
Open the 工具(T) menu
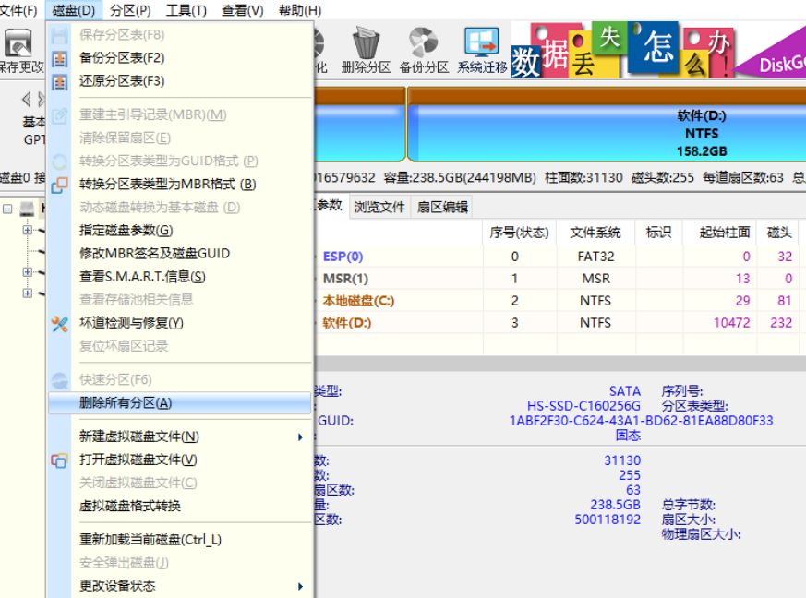(x=186, y=10)
